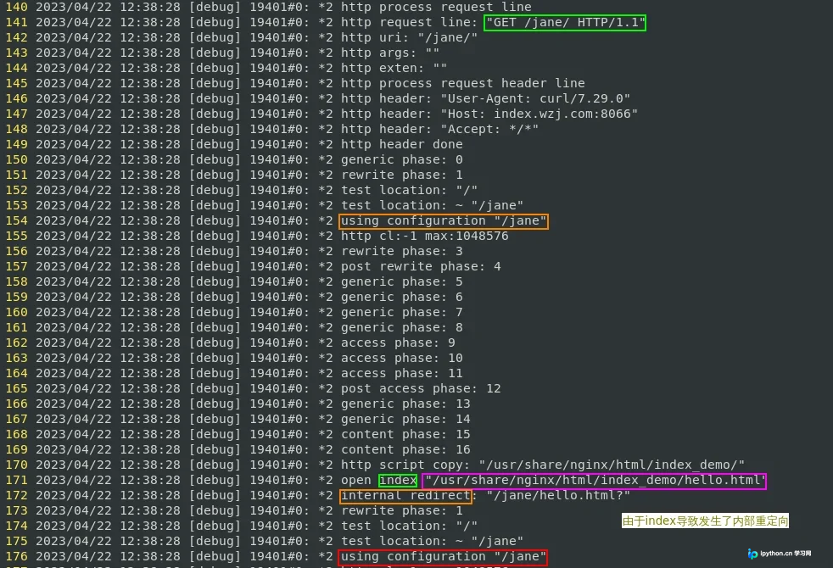Click the "http exten" entry on line 144
The width and height of the screenshot is (833, 568).
394,68
